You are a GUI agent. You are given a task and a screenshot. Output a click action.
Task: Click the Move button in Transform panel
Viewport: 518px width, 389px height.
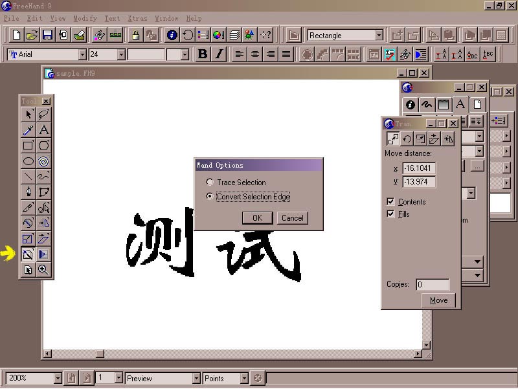click(438, 300)
